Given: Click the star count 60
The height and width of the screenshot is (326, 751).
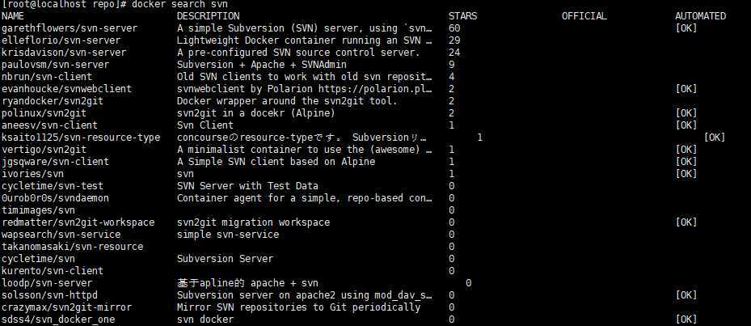Looking at the screenshot, I should click(x=454, y=28).
